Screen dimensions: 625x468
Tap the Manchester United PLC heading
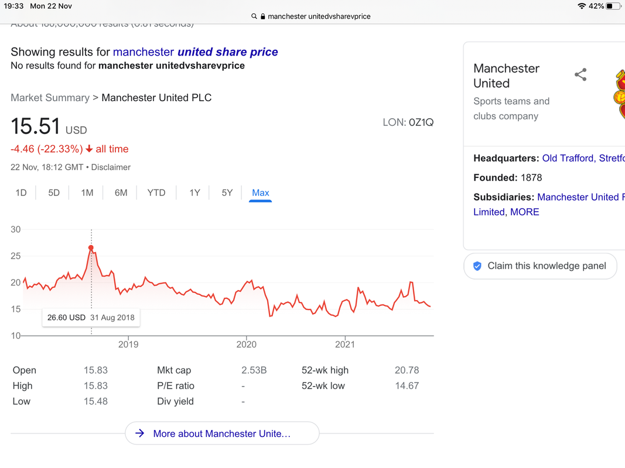(x=156, y=98)
